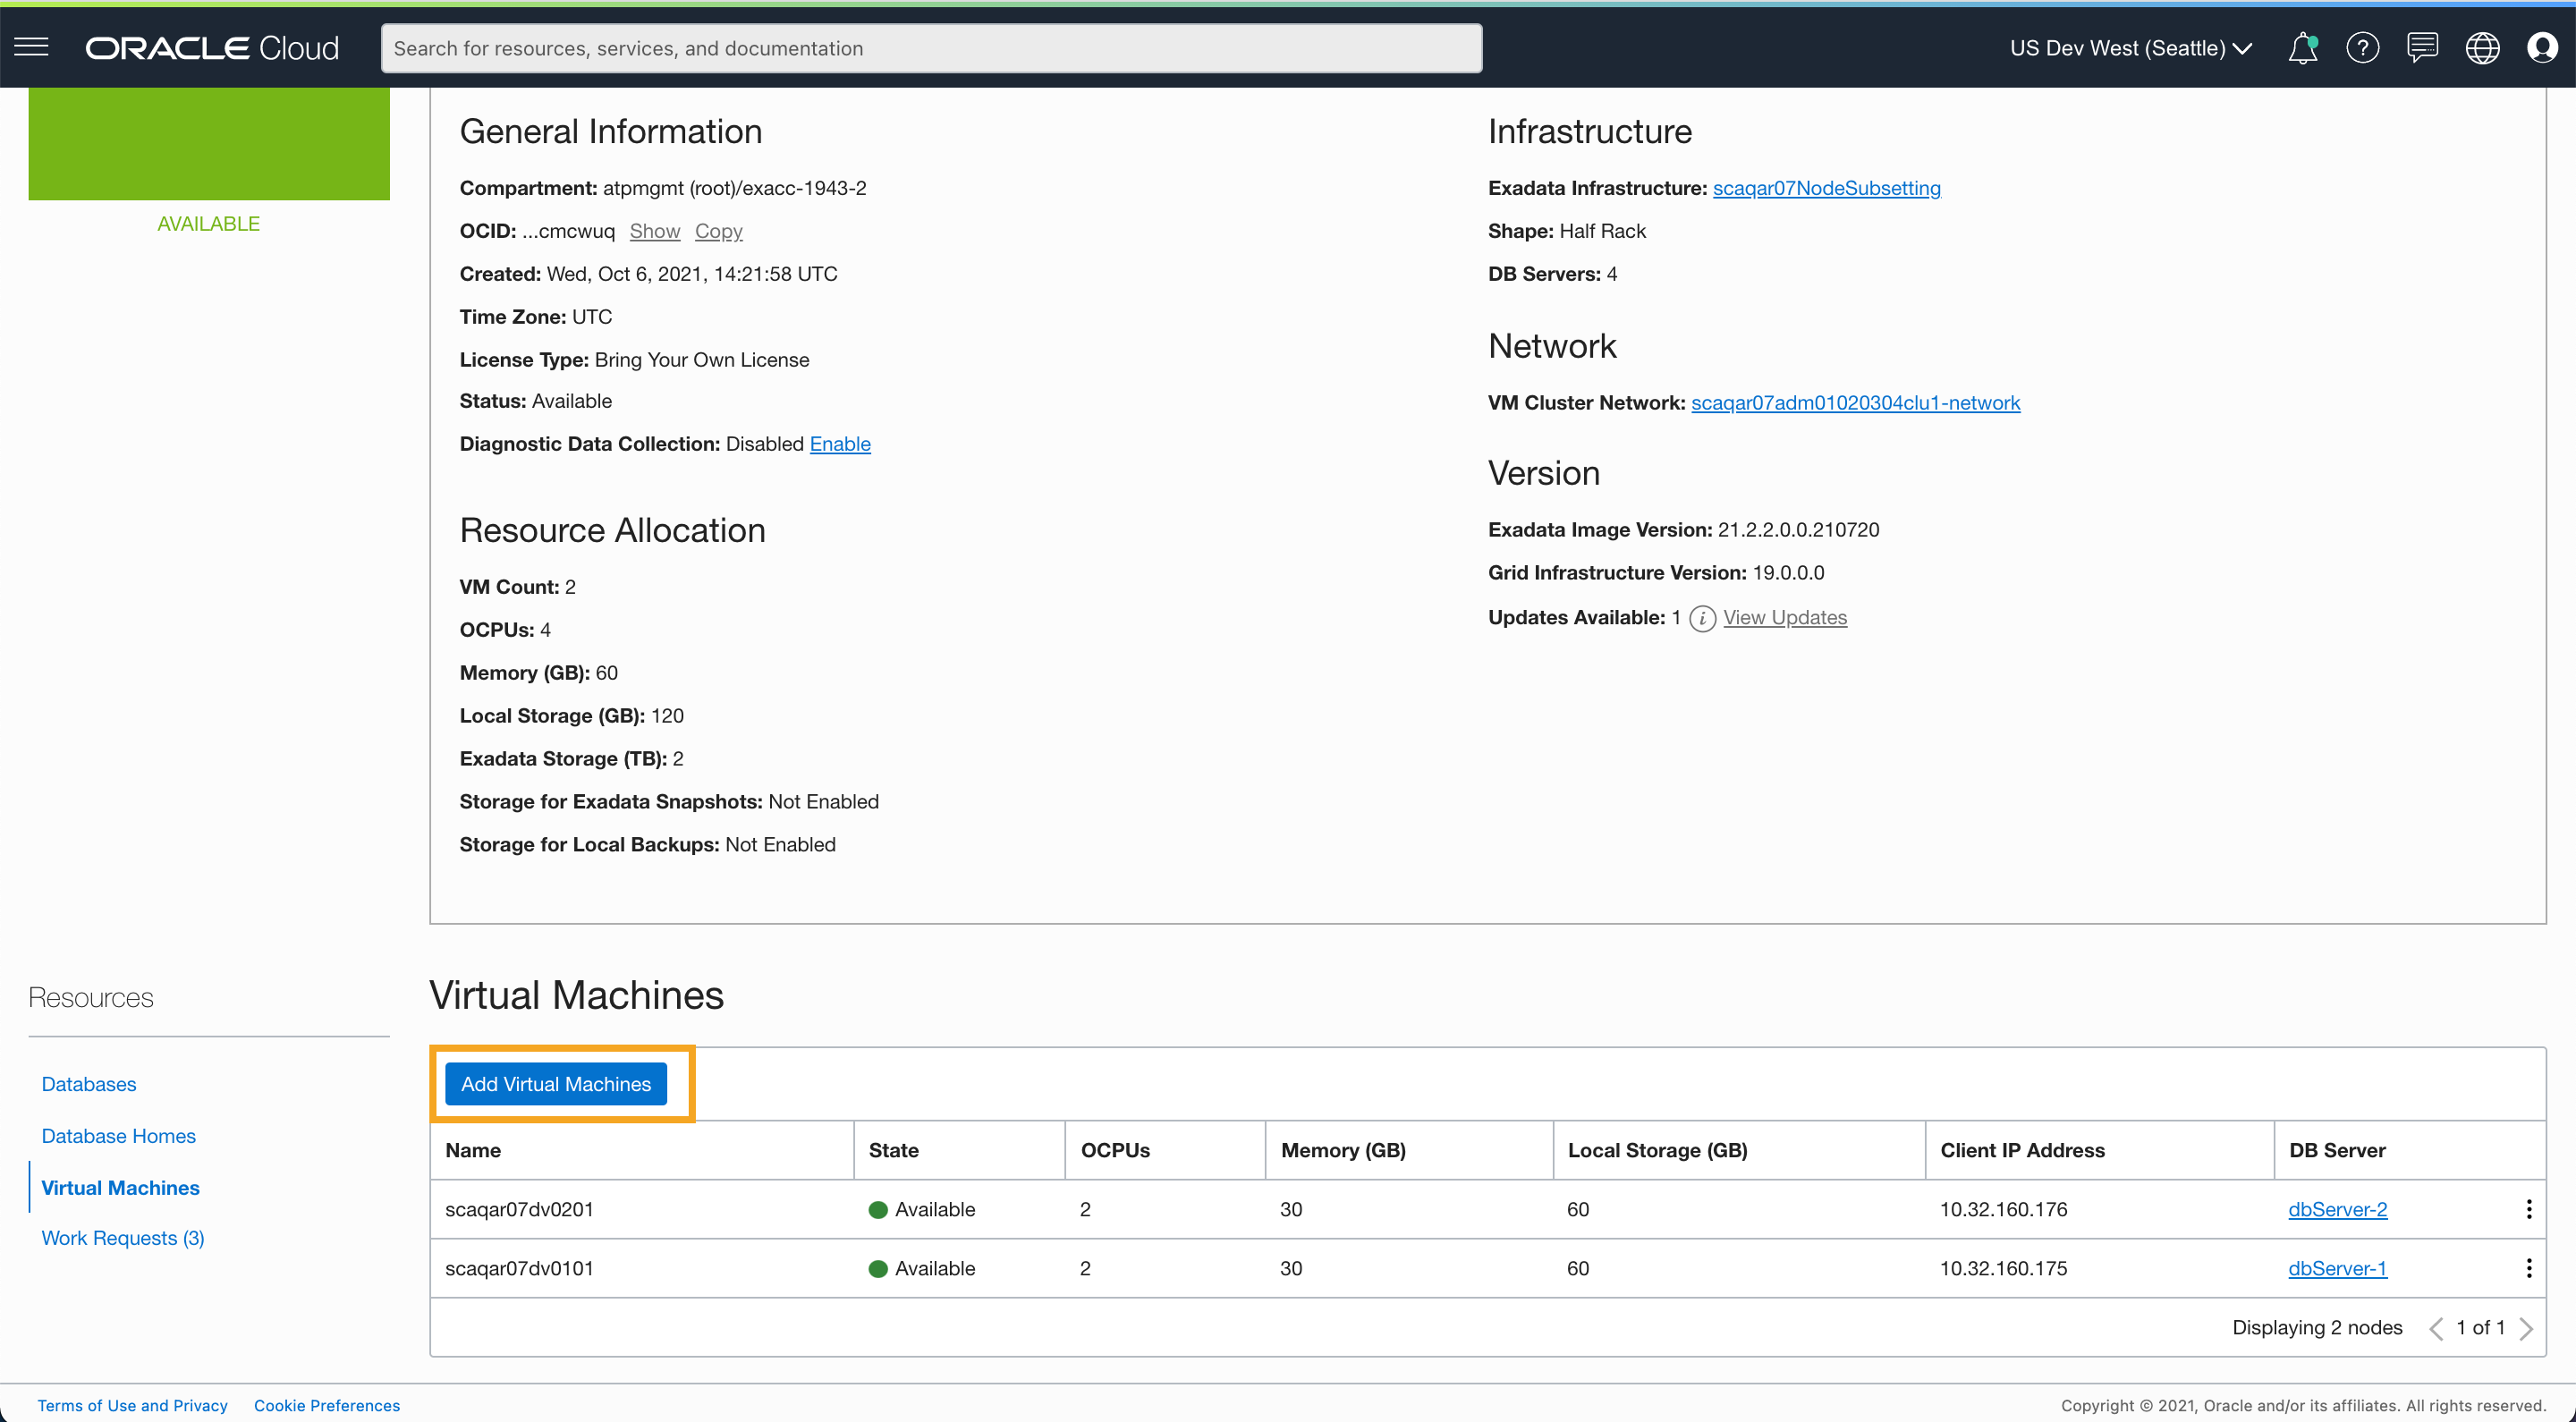The height and width of the screenshot is (1422, 2576).
Task: Go to previous page of nodes
Action: point(2436,1328)
